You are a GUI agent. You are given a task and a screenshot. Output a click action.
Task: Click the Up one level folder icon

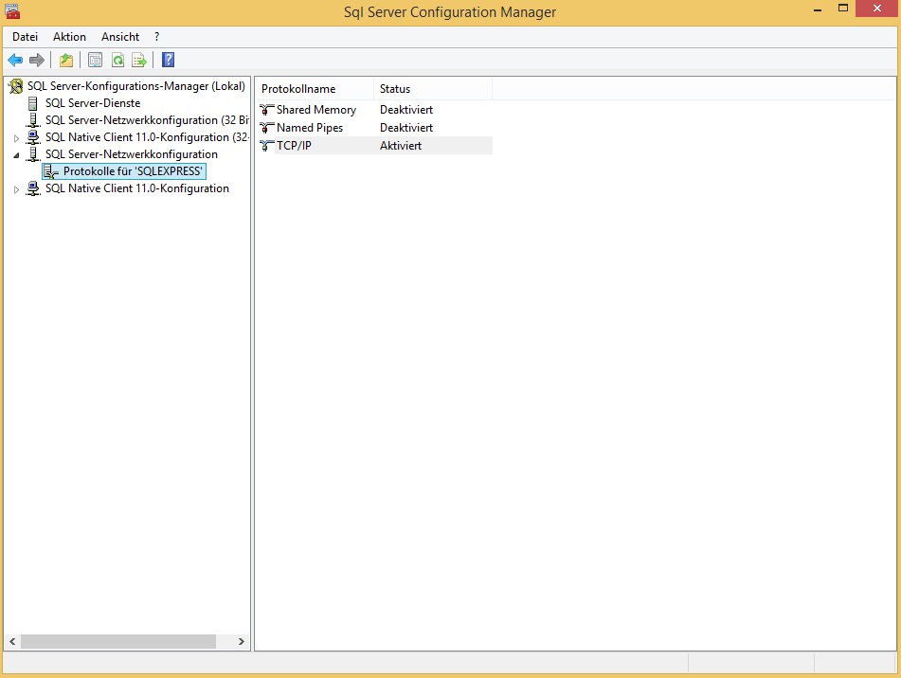pyautogui.click(x=66, y=60)
